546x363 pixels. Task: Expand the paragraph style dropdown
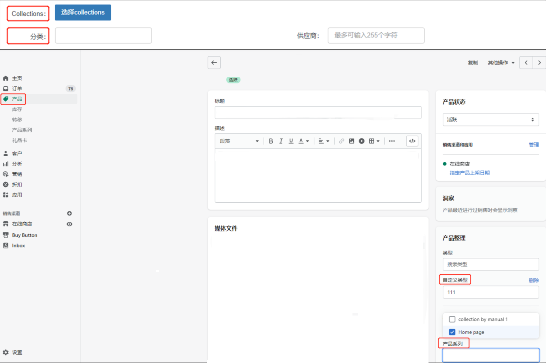239,141
